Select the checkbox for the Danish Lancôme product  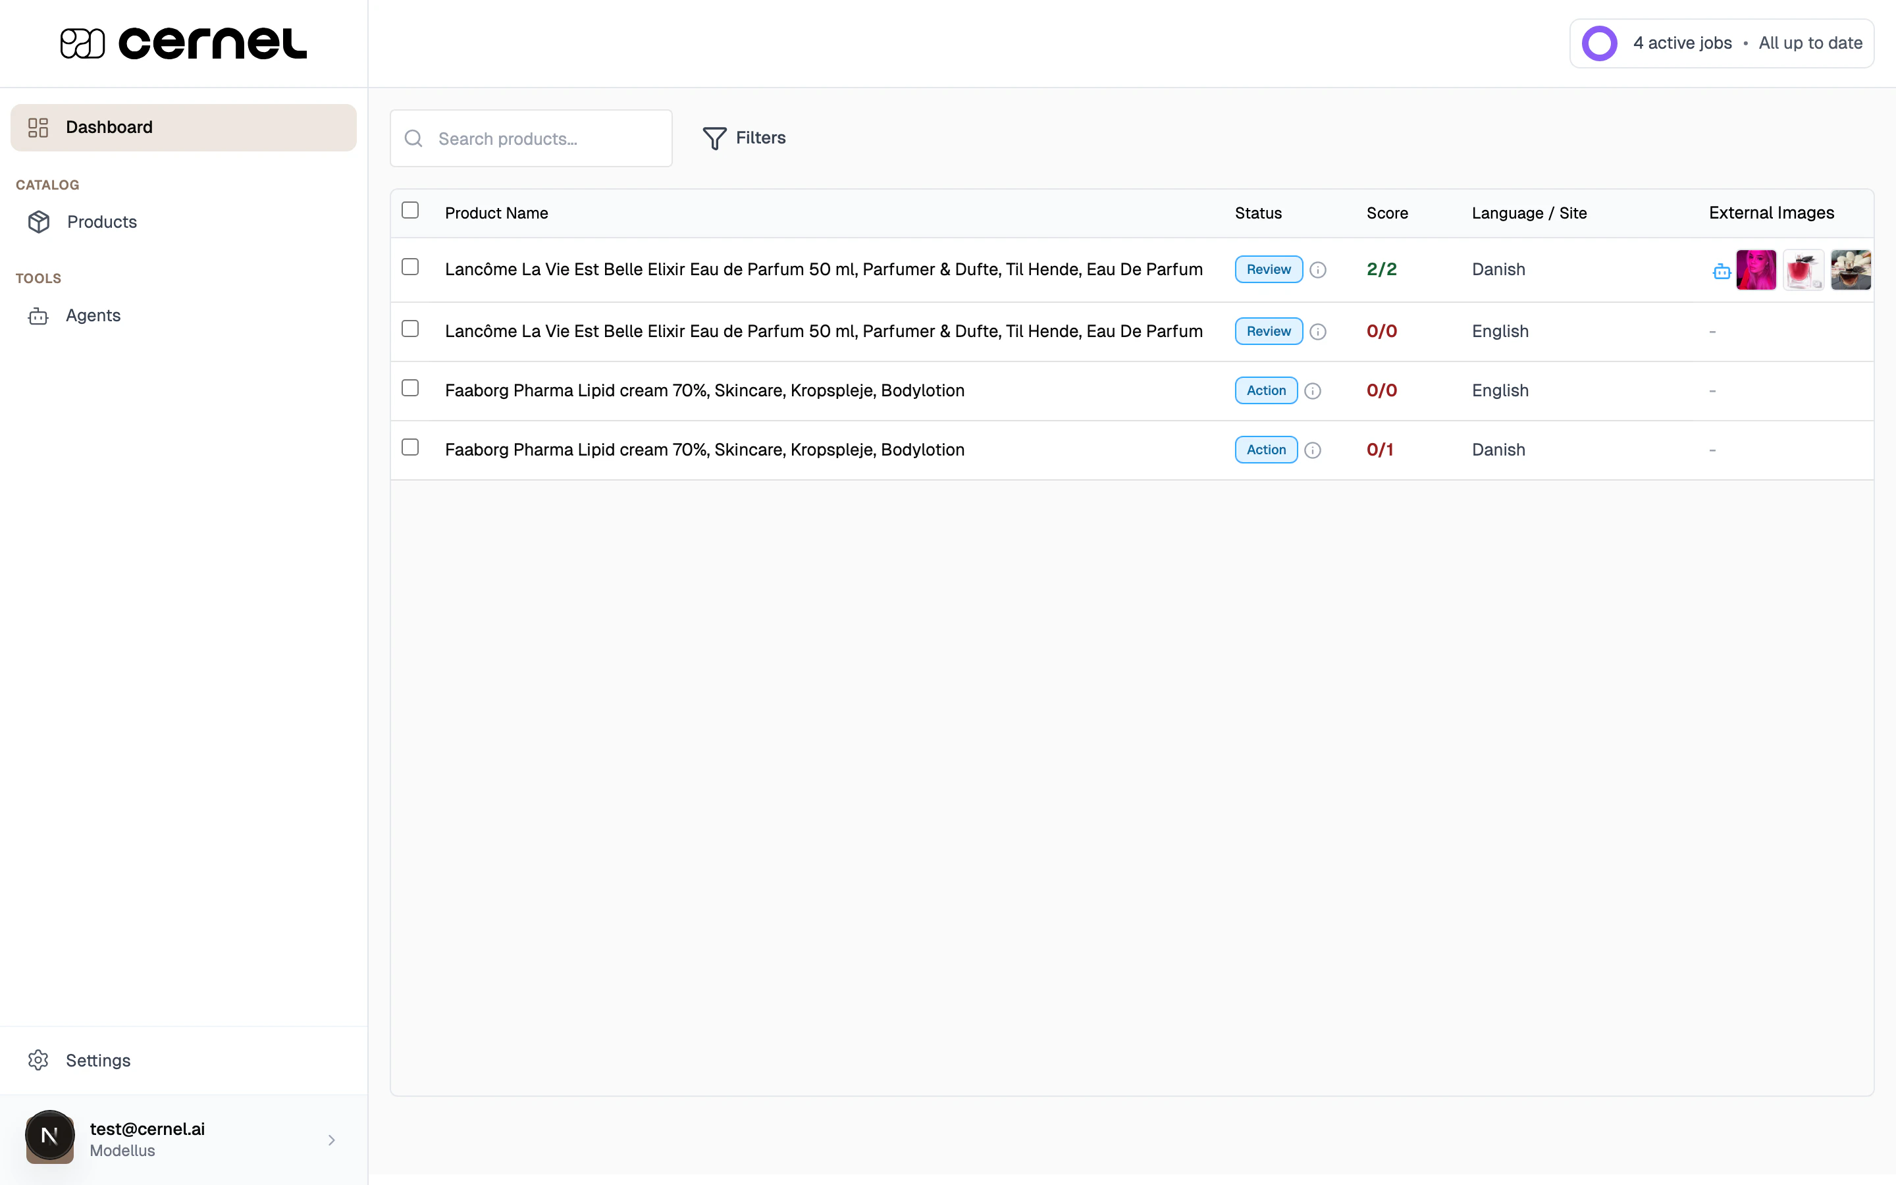[x=411, y=267]
